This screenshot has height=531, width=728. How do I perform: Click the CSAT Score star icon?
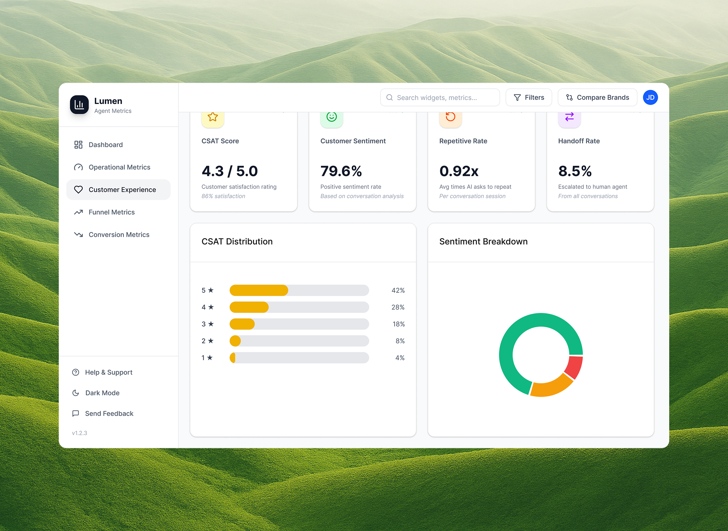pos(213,117)
